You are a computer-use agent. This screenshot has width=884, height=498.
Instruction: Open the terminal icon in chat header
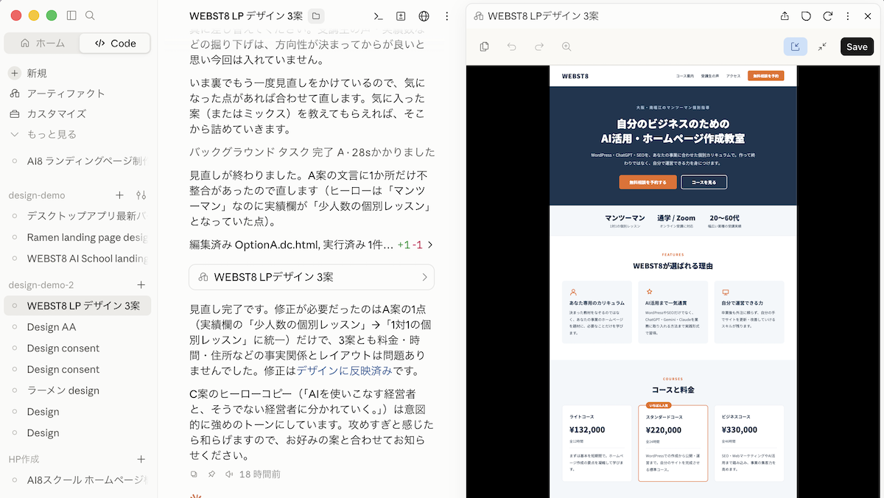379,15
